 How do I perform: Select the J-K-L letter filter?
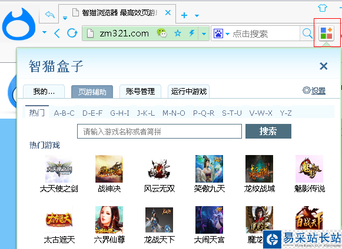pos(146,113)
